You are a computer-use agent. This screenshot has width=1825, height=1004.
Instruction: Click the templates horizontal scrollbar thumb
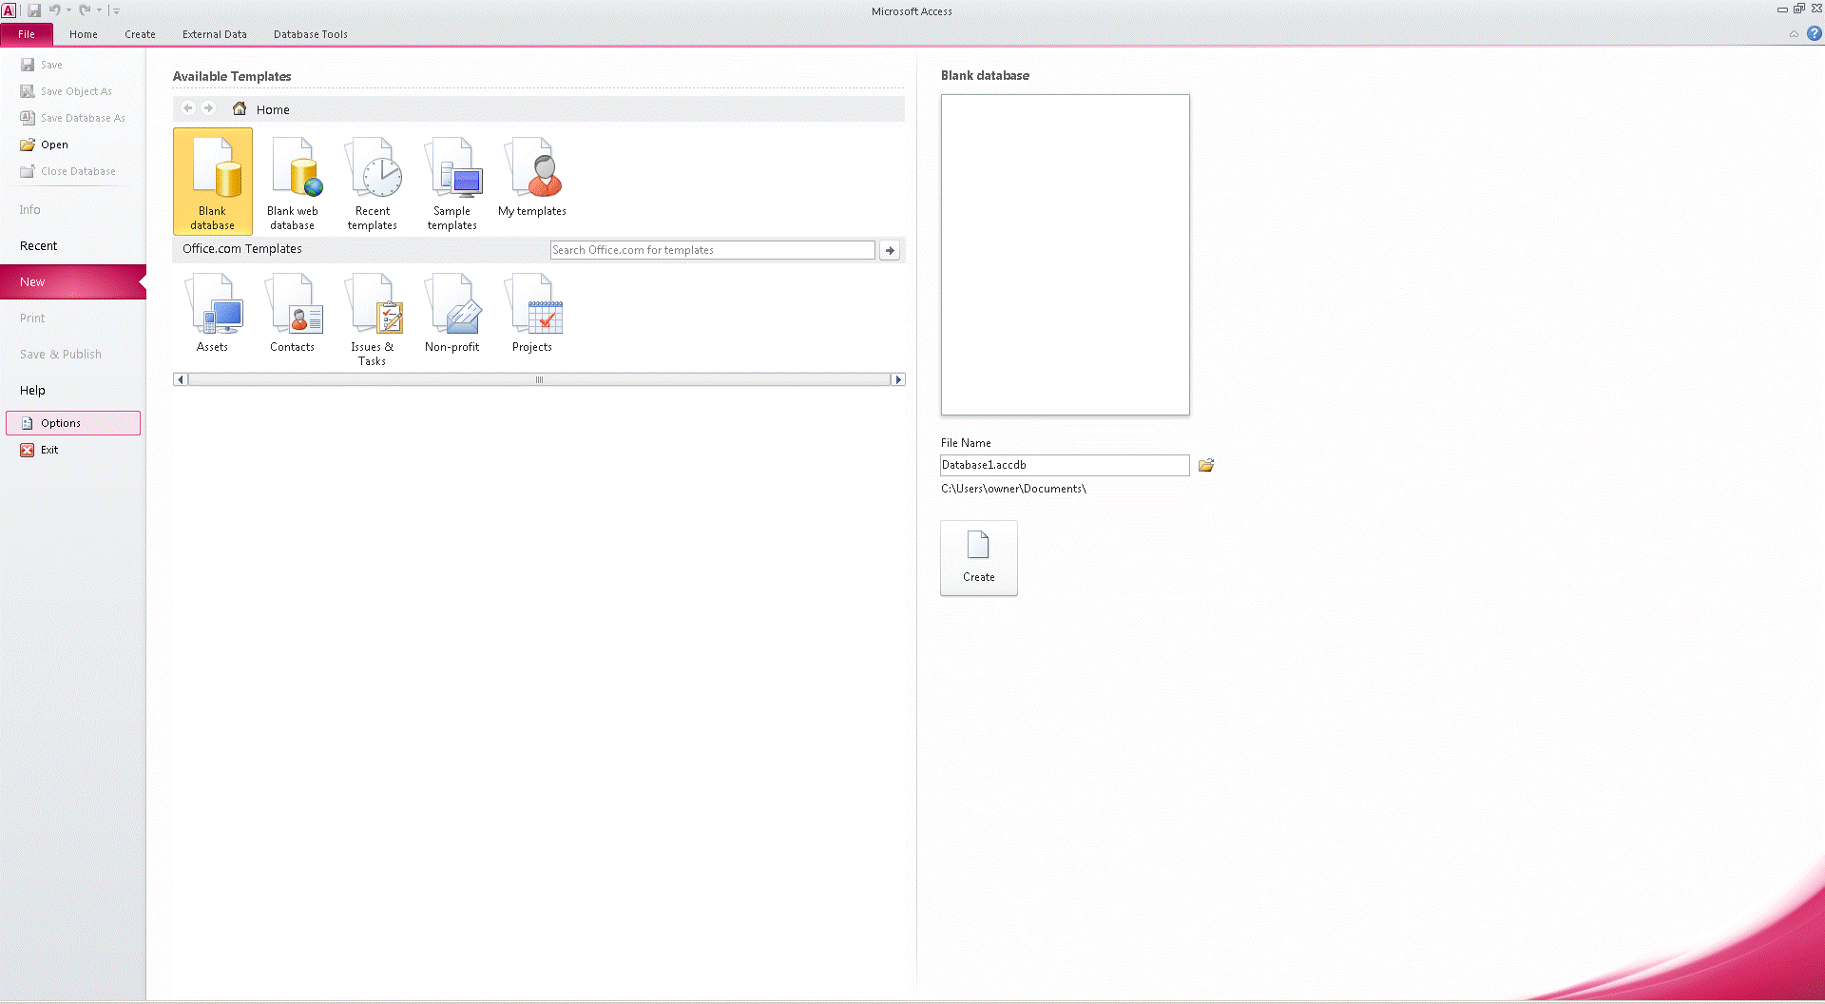pos(539,379)
